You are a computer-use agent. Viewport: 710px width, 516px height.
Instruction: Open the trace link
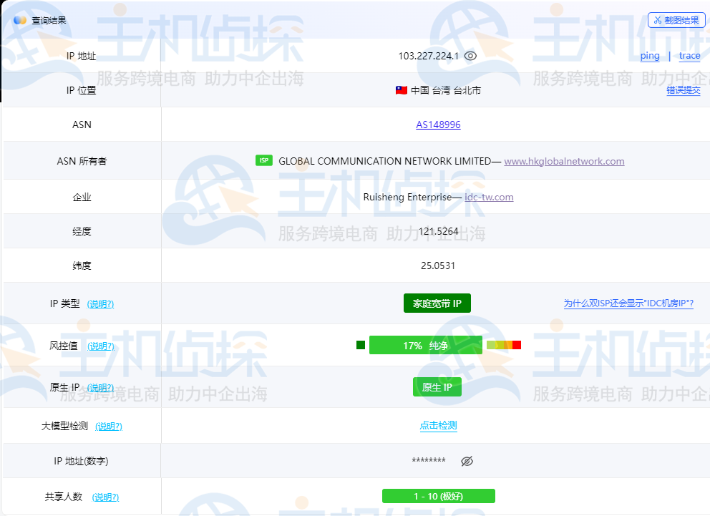690,56
